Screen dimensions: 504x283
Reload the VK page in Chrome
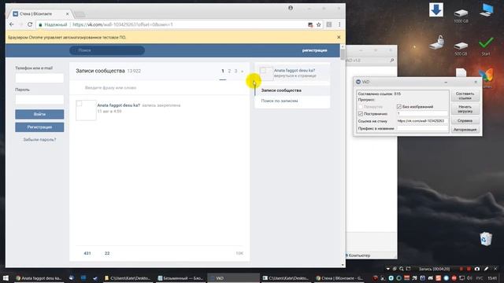30,24
